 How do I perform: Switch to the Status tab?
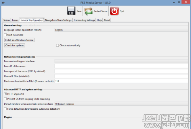click(x=7, y=20)
